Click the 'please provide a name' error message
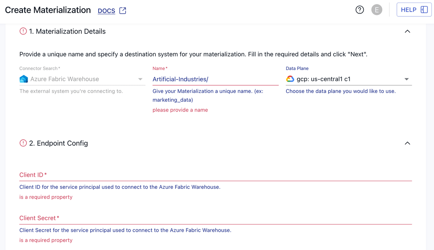The height and width of the screenshot is (250, 434). (180, 110)
